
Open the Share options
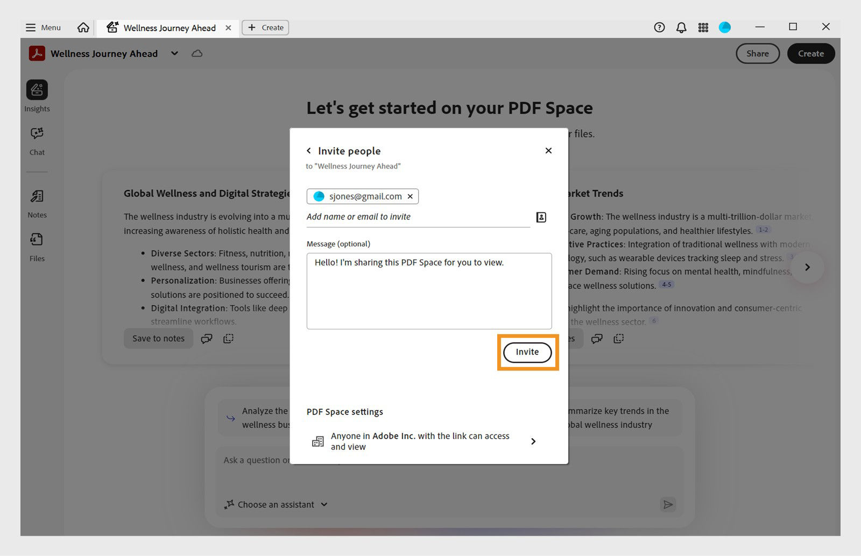757,53
